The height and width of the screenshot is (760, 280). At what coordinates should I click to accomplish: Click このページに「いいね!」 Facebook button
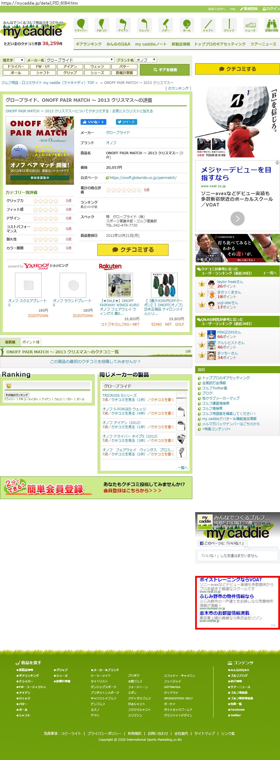(x=222, y=543)
